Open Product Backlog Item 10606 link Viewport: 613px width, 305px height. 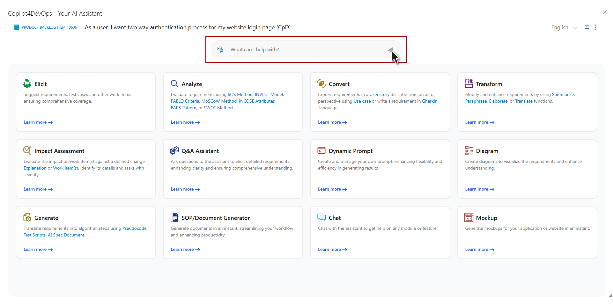pyautogui.click(x=49, y=27)
